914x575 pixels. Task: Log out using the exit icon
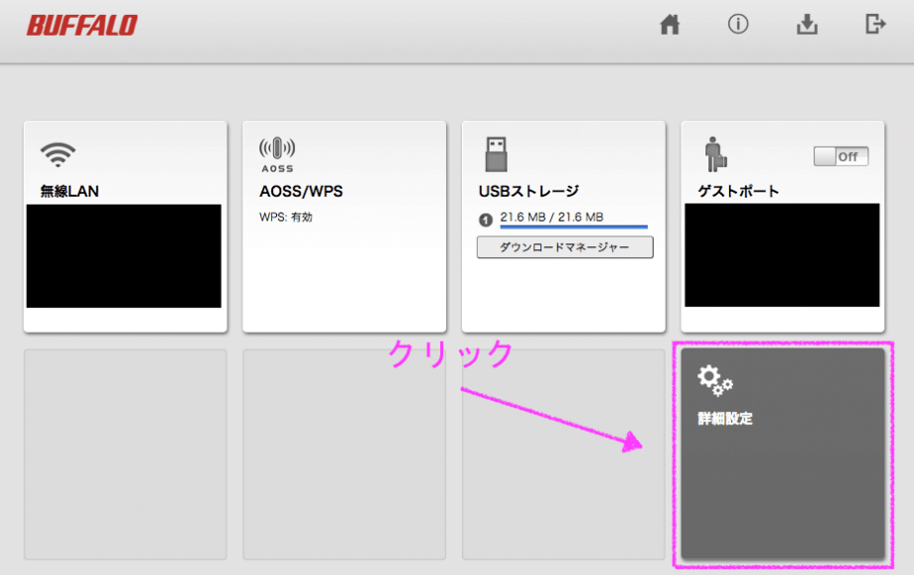[x=875, y=26]
